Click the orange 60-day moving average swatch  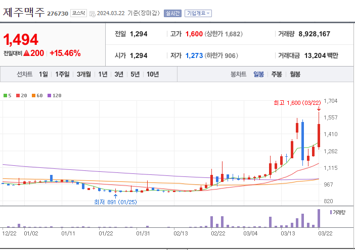pyautogui.click(x=33, y=96)
